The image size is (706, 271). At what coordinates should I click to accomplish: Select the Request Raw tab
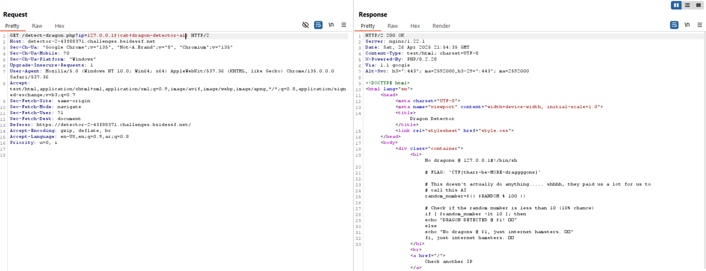(x=37, y=26)
